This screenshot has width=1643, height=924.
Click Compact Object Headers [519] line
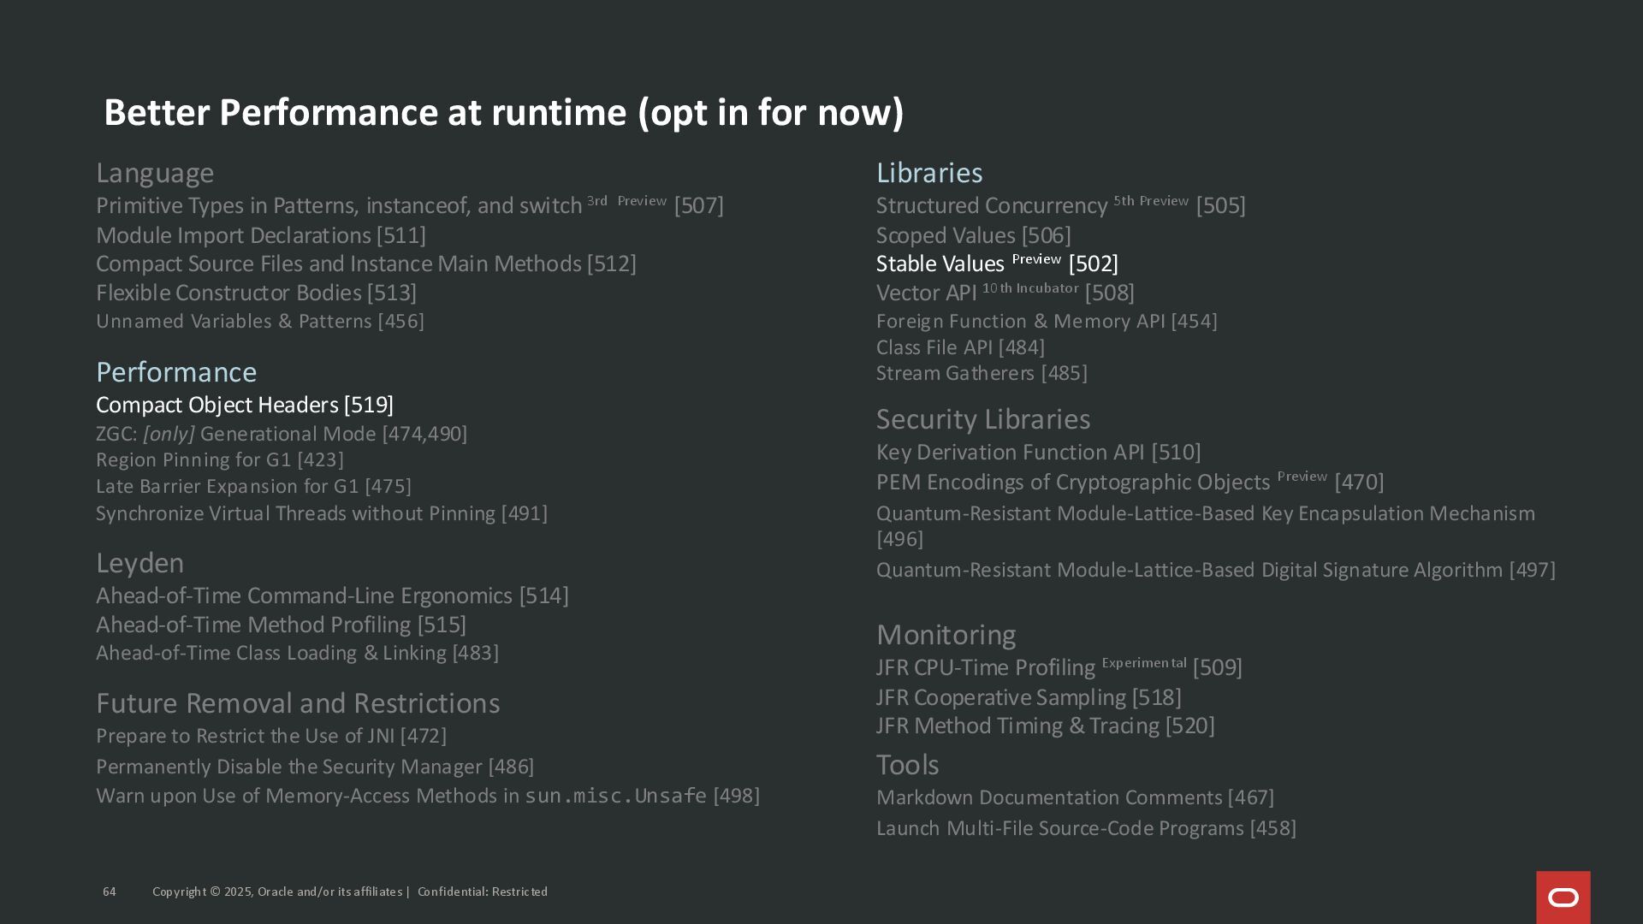244,405
